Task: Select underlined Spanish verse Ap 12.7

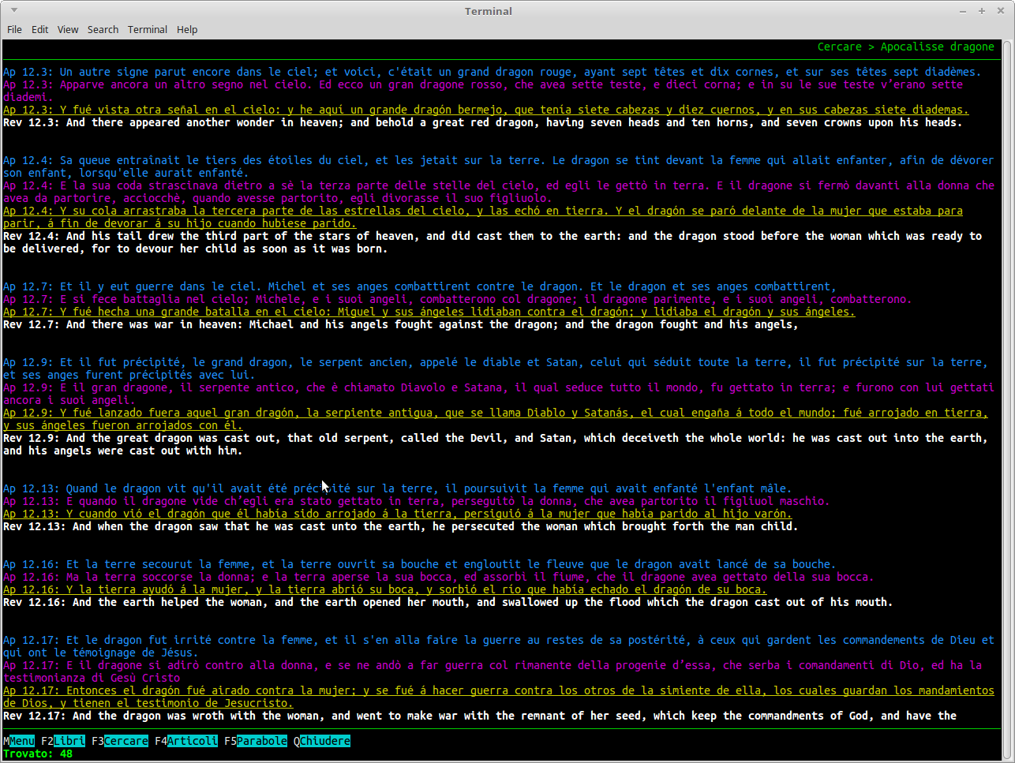Action: [x=429, y=312]
